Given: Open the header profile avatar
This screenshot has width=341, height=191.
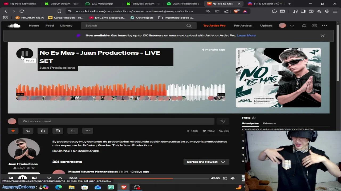Looking at the screenshot, I should coord(282,25).
